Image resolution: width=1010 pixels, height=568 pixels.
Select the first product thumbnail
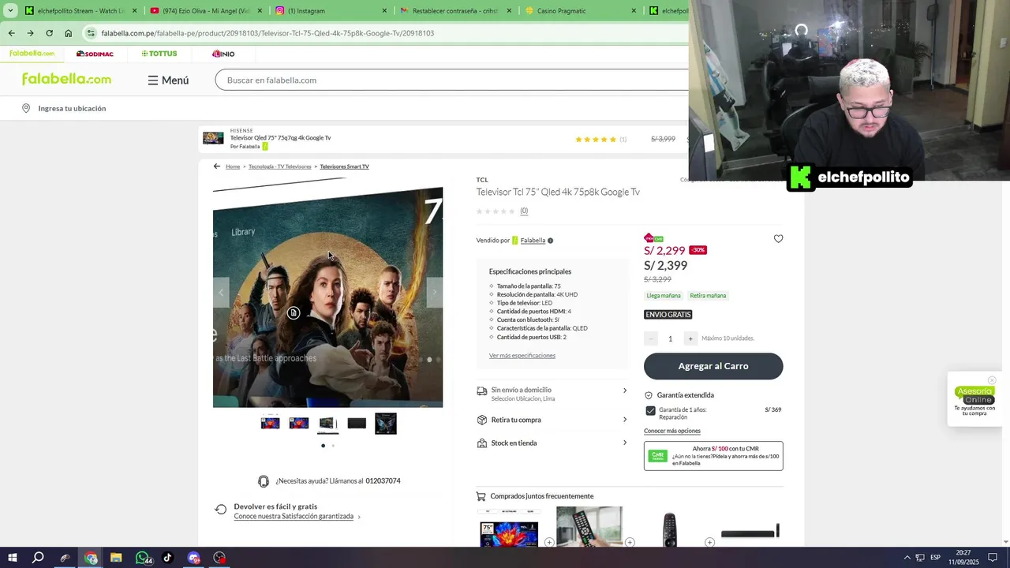tap(270, 424)
